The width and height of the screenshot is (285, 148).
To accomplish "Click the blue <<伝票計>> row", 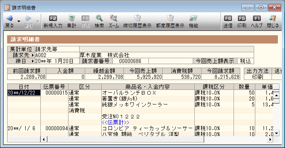I will coord(148,122).
